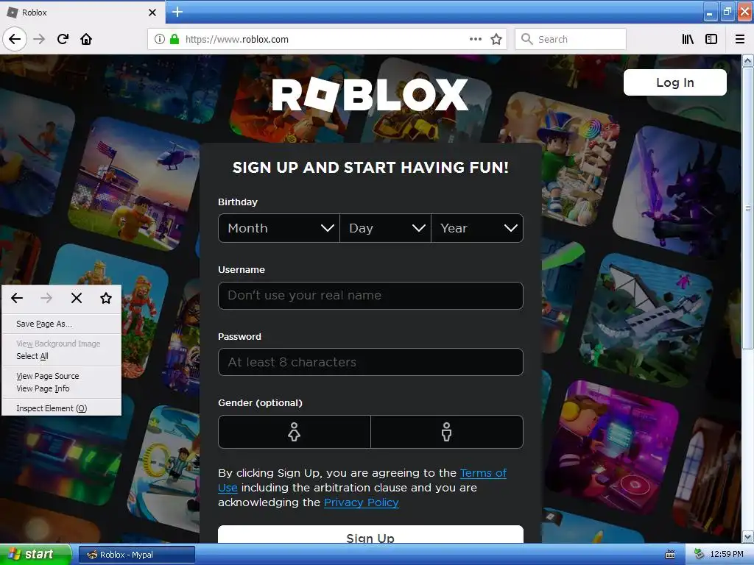Viewport: 754px width, 565px height.
Task: Click the Sign Up button
Action: pos(371,535)
